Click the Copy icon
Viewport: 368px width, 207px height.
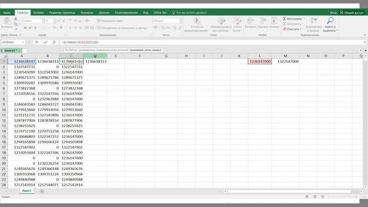(16, 24)
